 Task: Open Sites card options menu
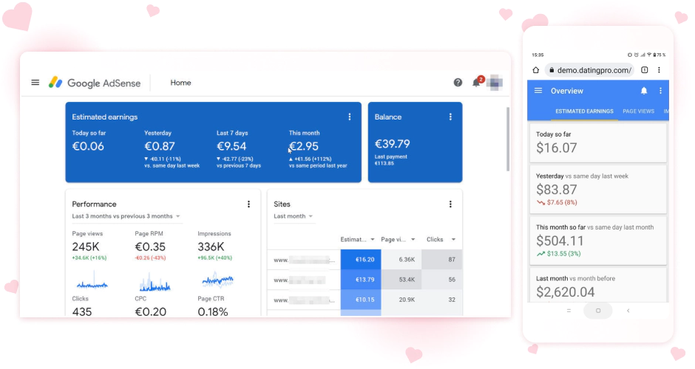click(450, 204)
